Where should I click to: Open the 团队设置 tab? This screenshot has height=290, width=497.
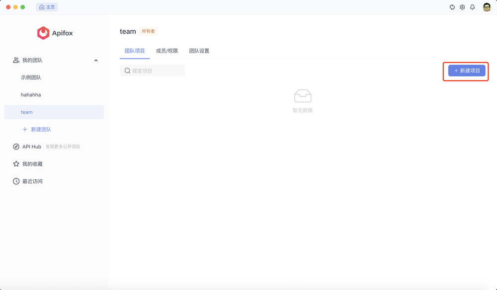[x=200, y=51]
